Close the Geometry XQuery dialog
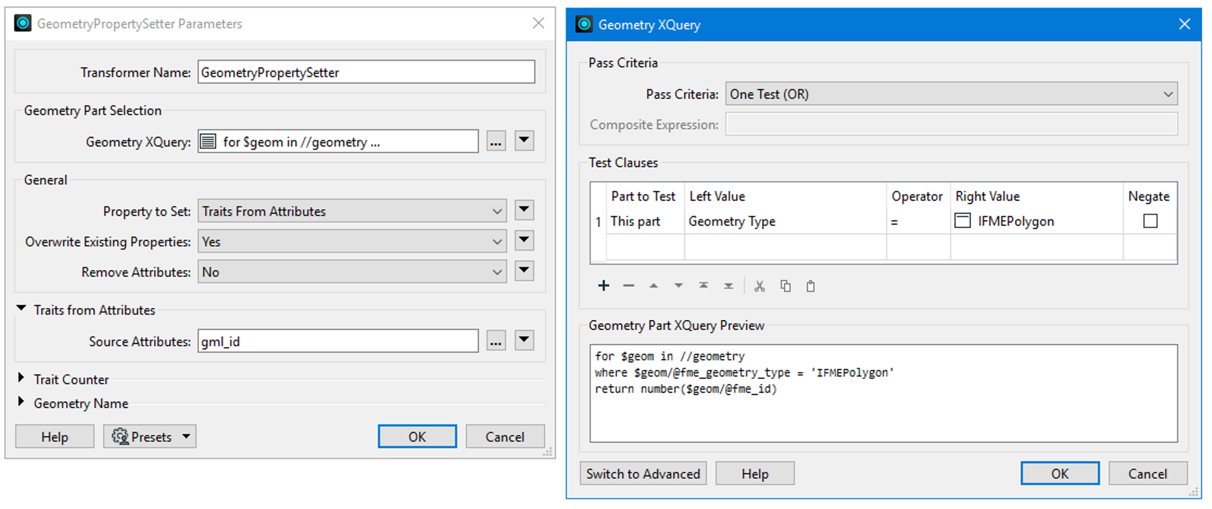Viewport: 1212px width, 509px height. click(1184, 24)
